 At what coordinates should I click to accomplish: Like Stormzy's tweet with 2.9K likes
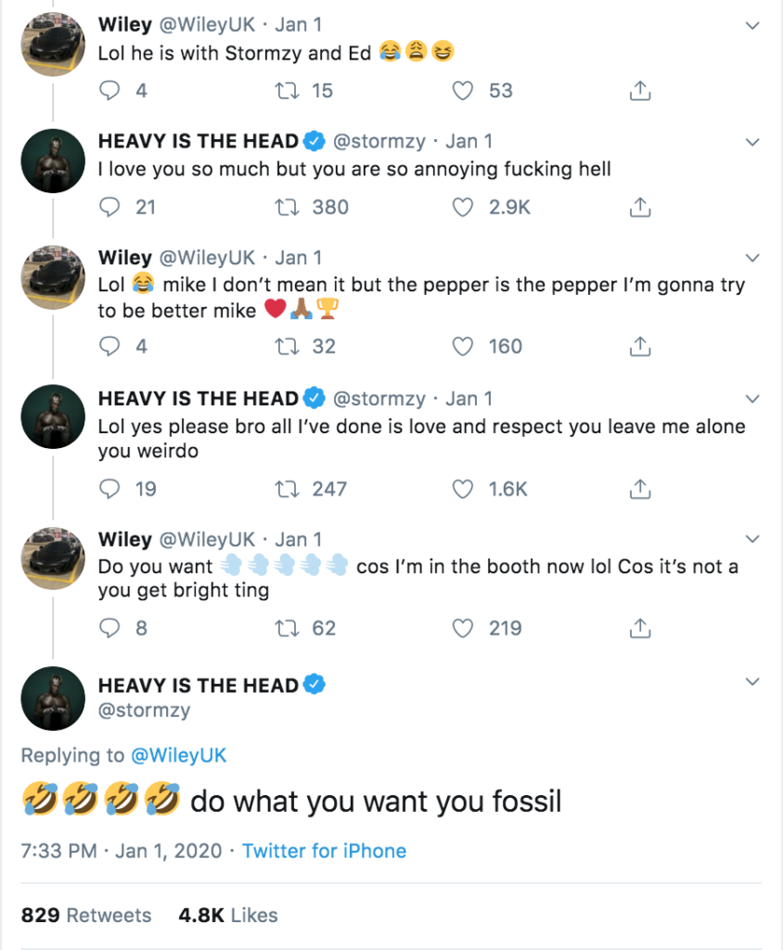pos(463,207)
